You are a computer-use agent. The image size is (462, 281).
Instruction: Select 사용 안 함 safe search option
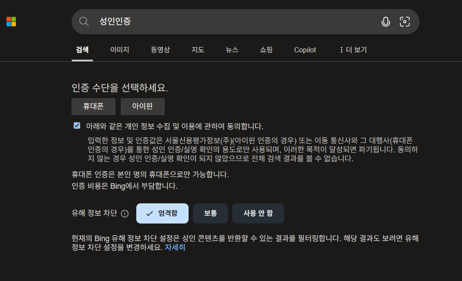click(x=258, y=214)
